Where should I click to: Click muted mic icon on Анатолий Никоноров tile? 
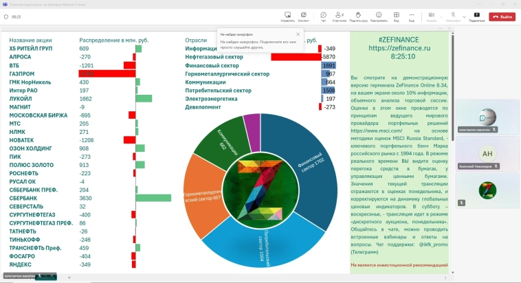tap(496, 166)
